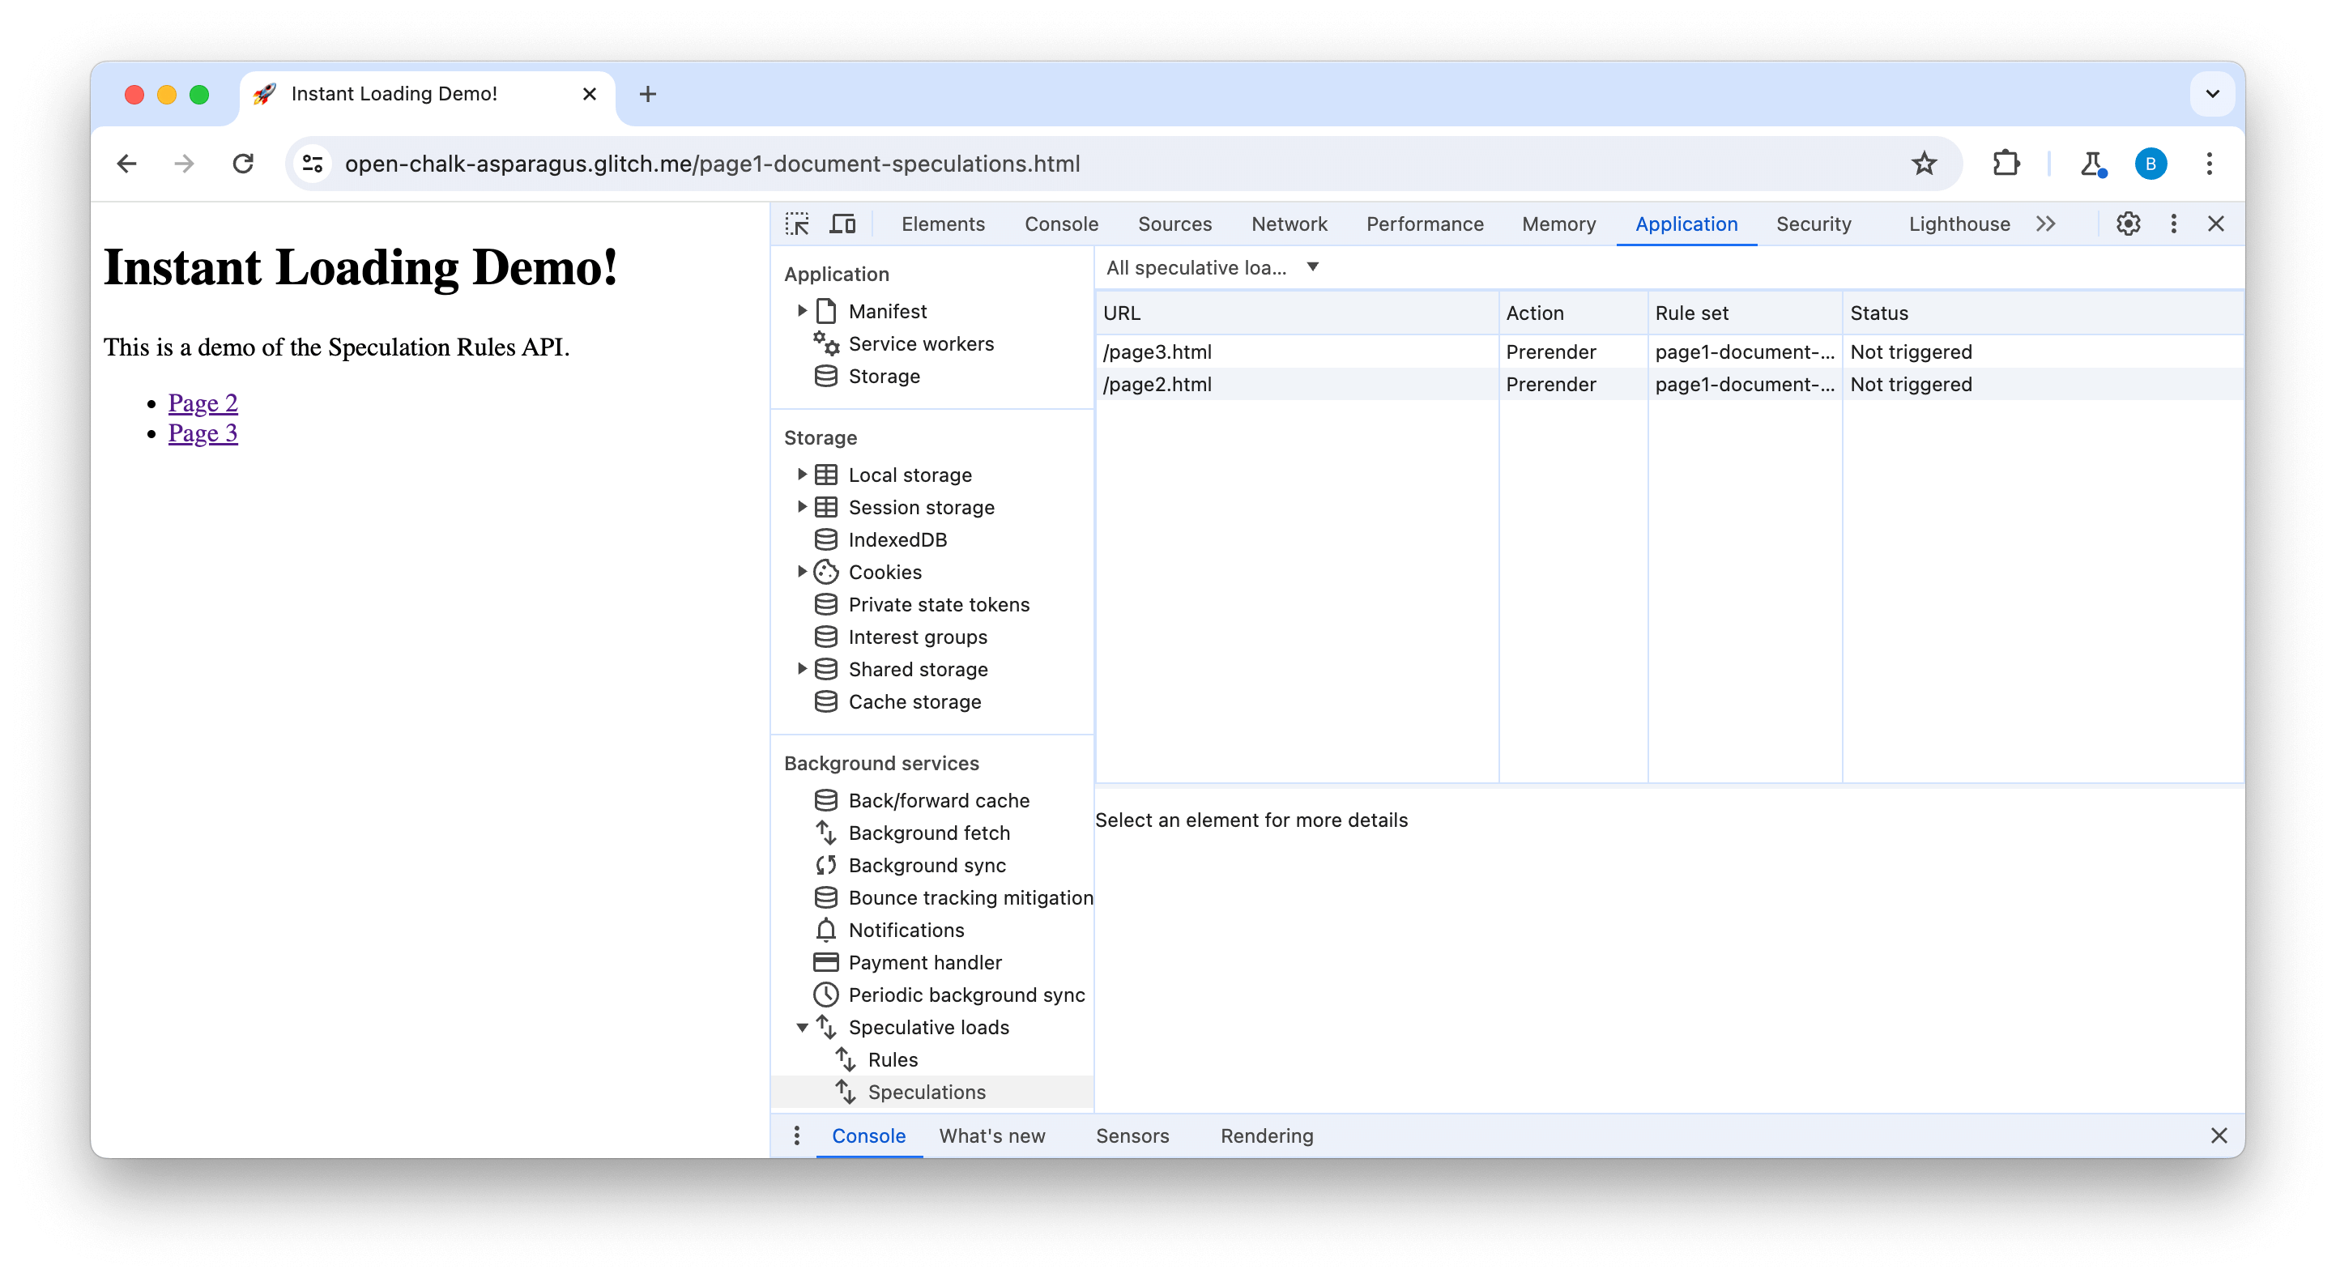Select the Application tab in DevTools
Image resolution: width=2336 pixels, height=1278 pixels.
tap(1686, 224)
